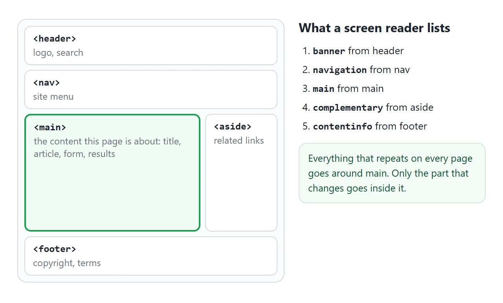Click the <main> code label

(x=50, y=128)
